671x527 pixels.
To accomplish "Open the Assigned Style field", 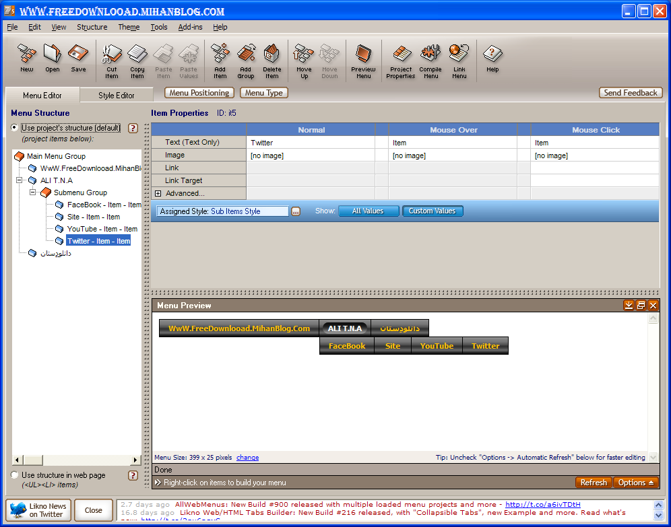I will tap(222, 211).
